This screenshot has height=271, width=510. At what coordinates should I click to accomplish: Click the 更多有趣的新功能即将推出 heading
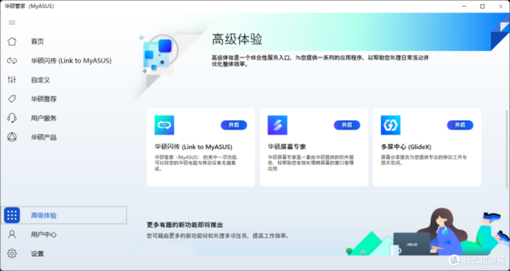185,225
